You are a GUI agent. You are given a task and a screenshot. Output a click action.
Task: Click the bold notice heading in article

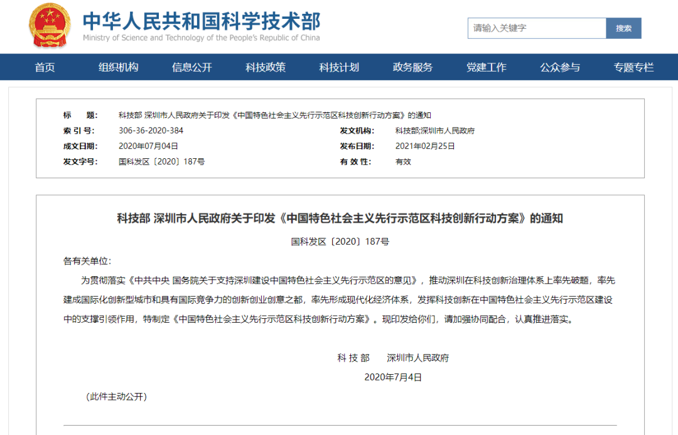340,218
